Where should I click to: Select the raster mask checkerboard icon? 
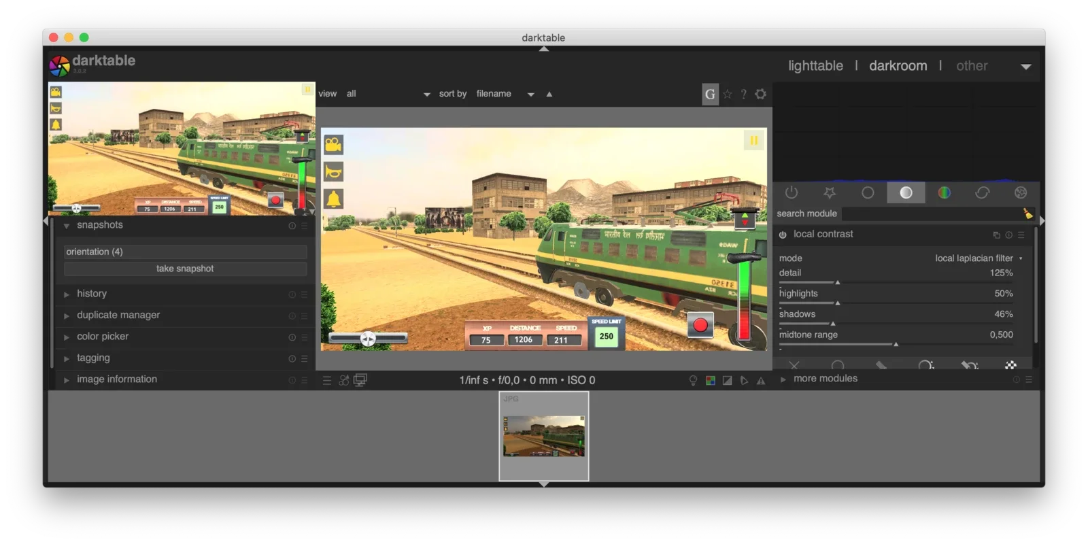coord(1011,366)
